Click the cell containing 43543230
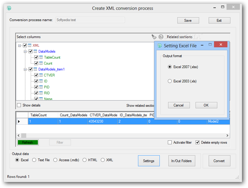Viewport: 248px width, 188px height. pyautogui.click(x=103, y=121)
